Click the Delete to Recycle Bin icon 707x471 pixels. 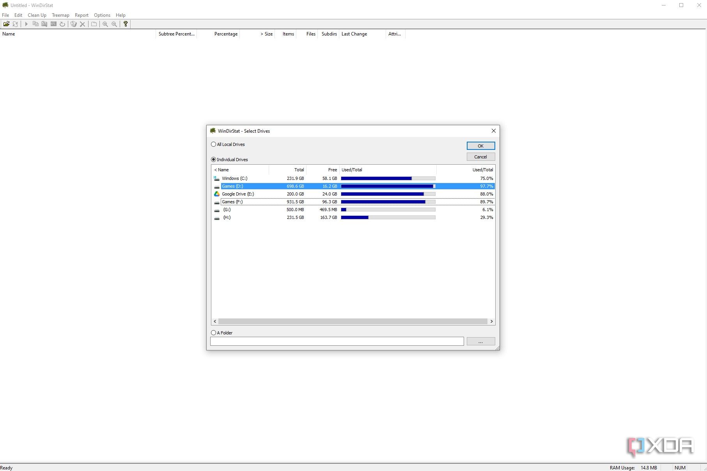point(73,24)
